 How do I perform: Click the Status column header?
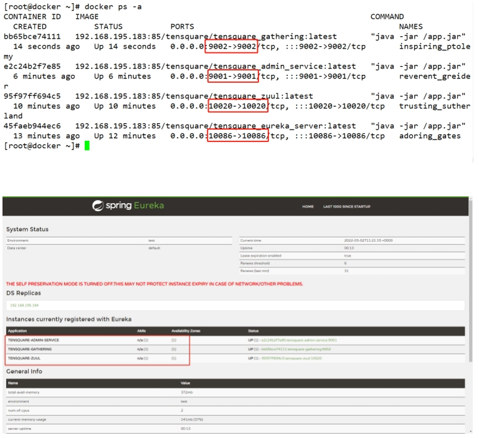254,331
